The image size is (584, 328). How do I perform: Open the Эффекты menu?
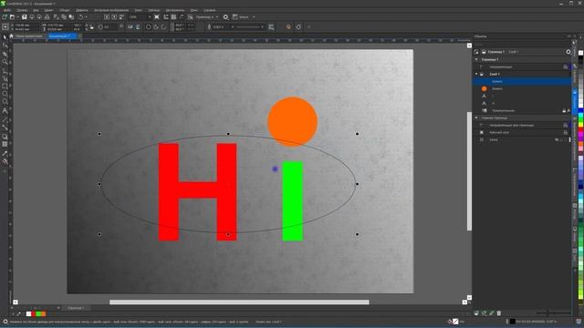tap(82, 10)
